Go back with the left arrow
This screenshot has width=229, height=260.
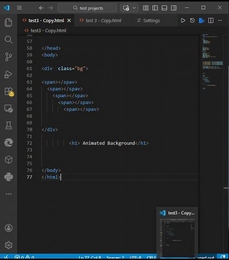tap(41, 8)
